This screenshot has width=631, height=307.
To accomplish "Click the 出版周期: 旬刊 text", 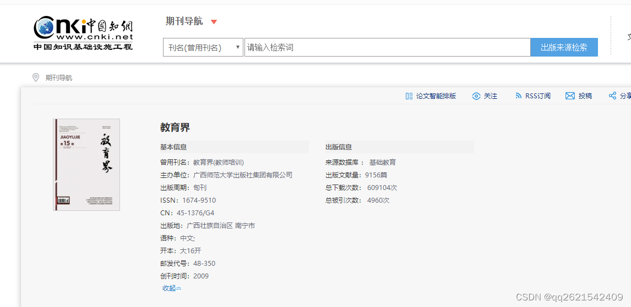I will (183, 187).
